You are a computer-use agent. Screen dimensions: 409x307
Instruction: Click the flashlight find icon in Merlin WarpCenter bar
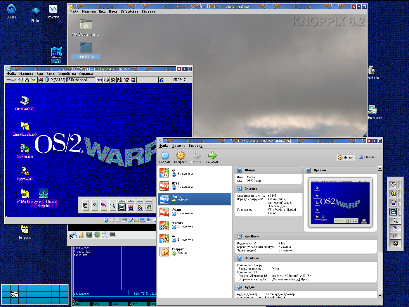(x=34, y=80)
